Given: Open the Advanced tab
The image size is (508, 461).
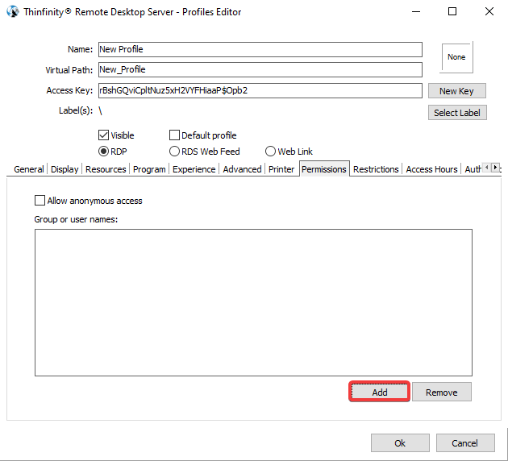Looking at the screenshot, I should click(242, 169).
